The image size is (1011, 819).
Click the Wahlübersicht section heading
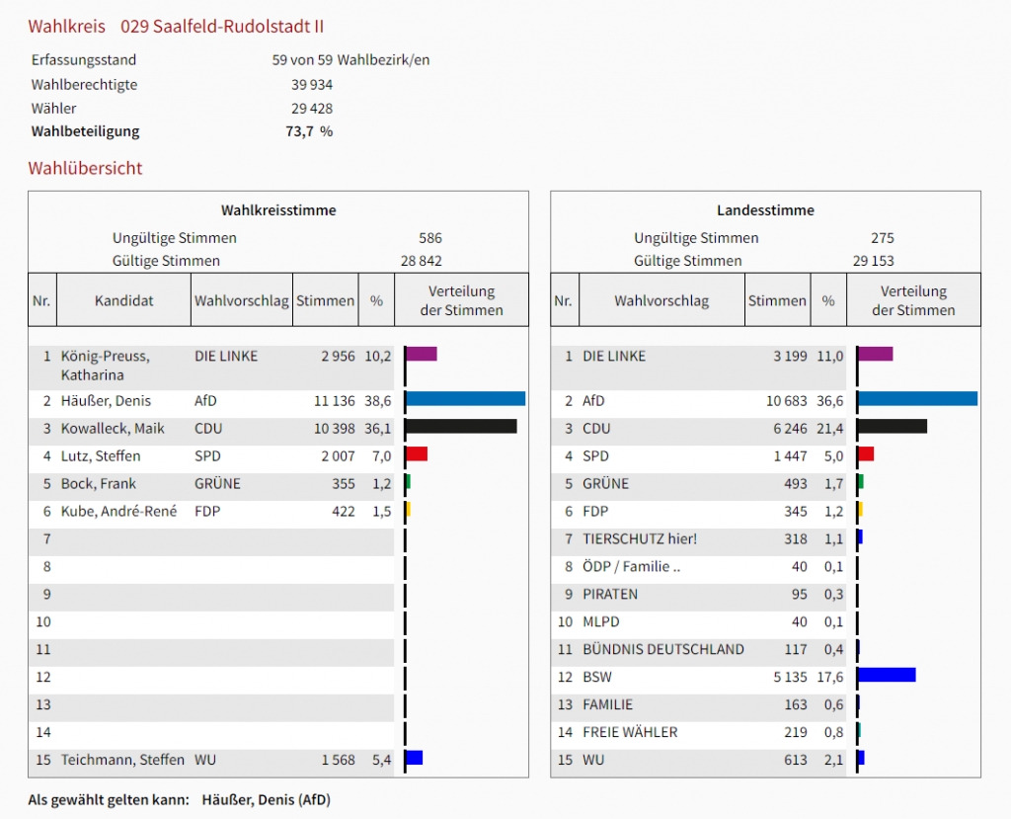click(x=85, y=168)
